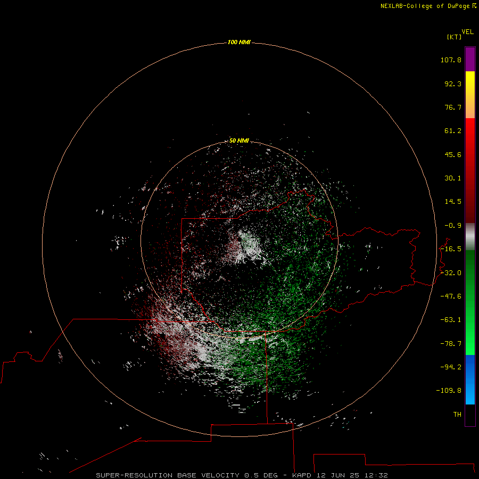Click the 100 NMI range ring label
479x479 pixels.
tap(239, 42)
